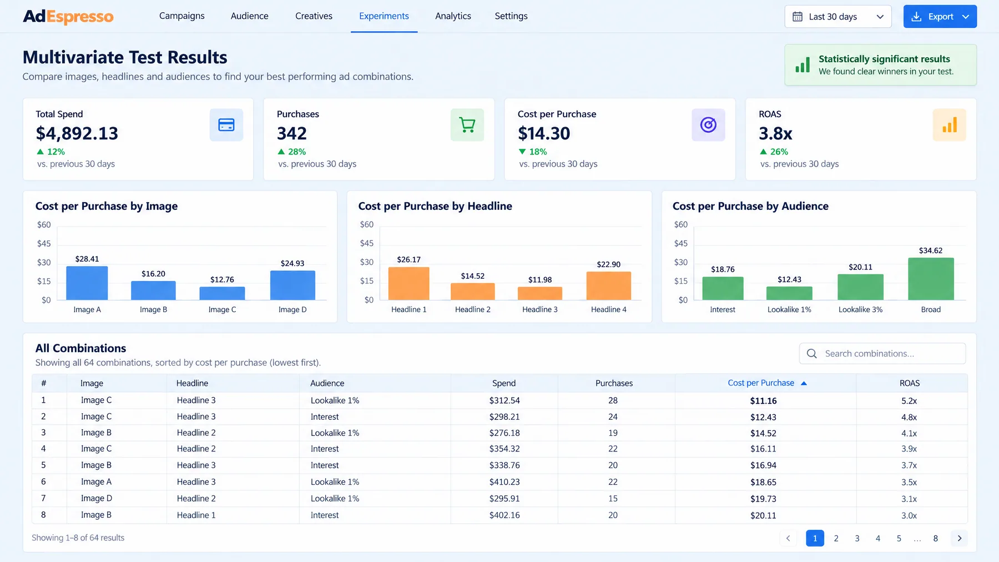Open the Last 30 days date range dropdown

(838, 17)
